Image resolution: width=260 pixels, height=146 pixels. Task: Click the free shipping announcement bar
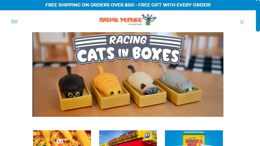point(128,5)
